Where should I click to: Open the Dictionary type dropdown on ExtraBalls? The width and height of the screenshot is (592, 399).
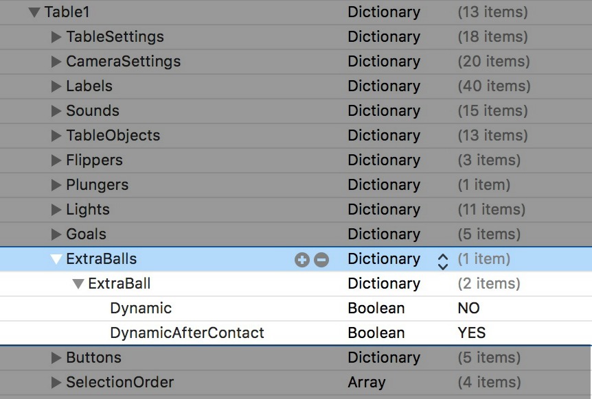(x=442, y=259)
